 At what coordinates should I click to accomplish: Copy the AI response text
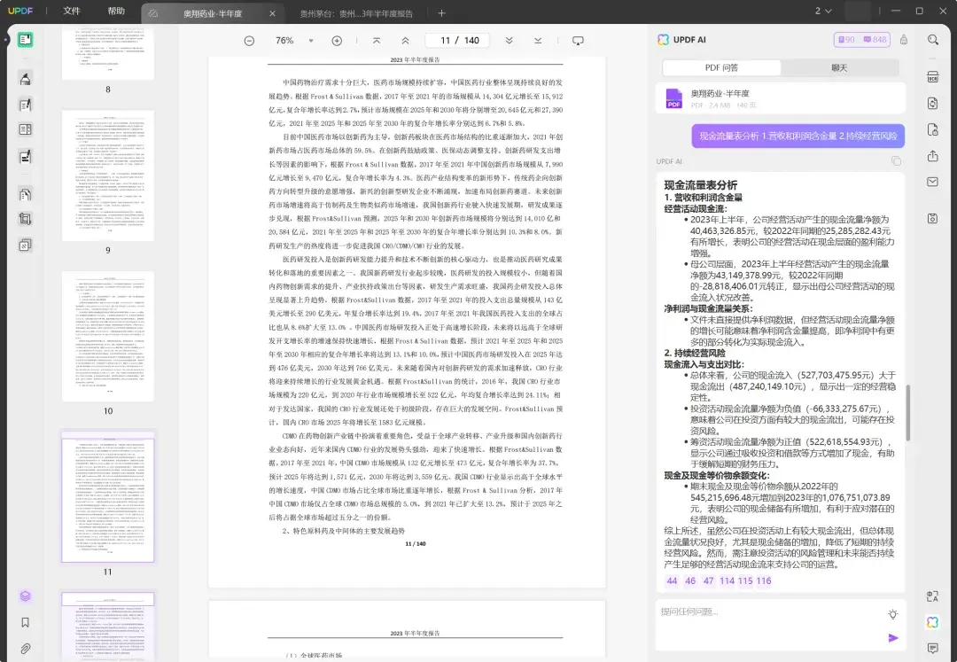coord(896,161)
